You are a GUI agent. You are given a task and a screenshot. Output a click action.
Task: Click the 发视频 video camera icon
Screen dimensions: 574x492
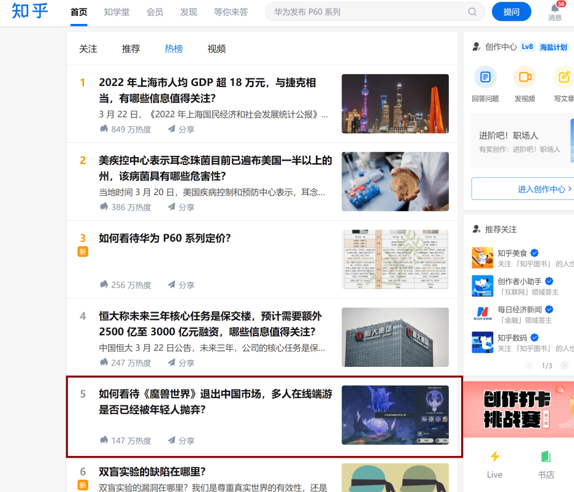525,77
